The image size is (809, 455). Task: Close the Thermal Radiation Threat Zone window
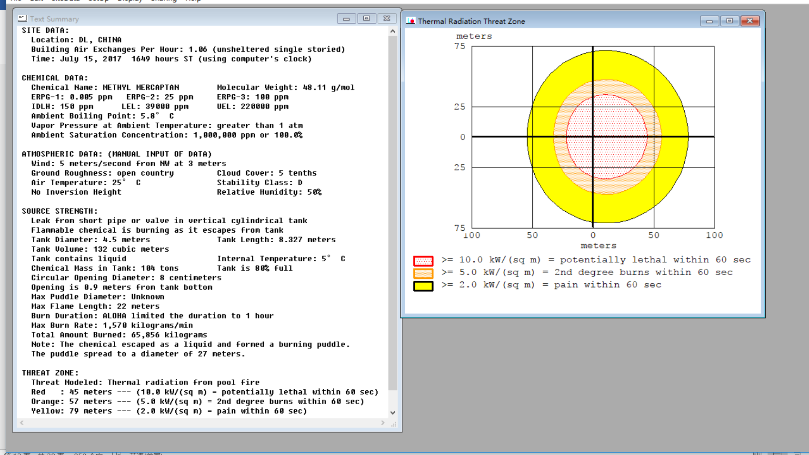click(750, 21)
